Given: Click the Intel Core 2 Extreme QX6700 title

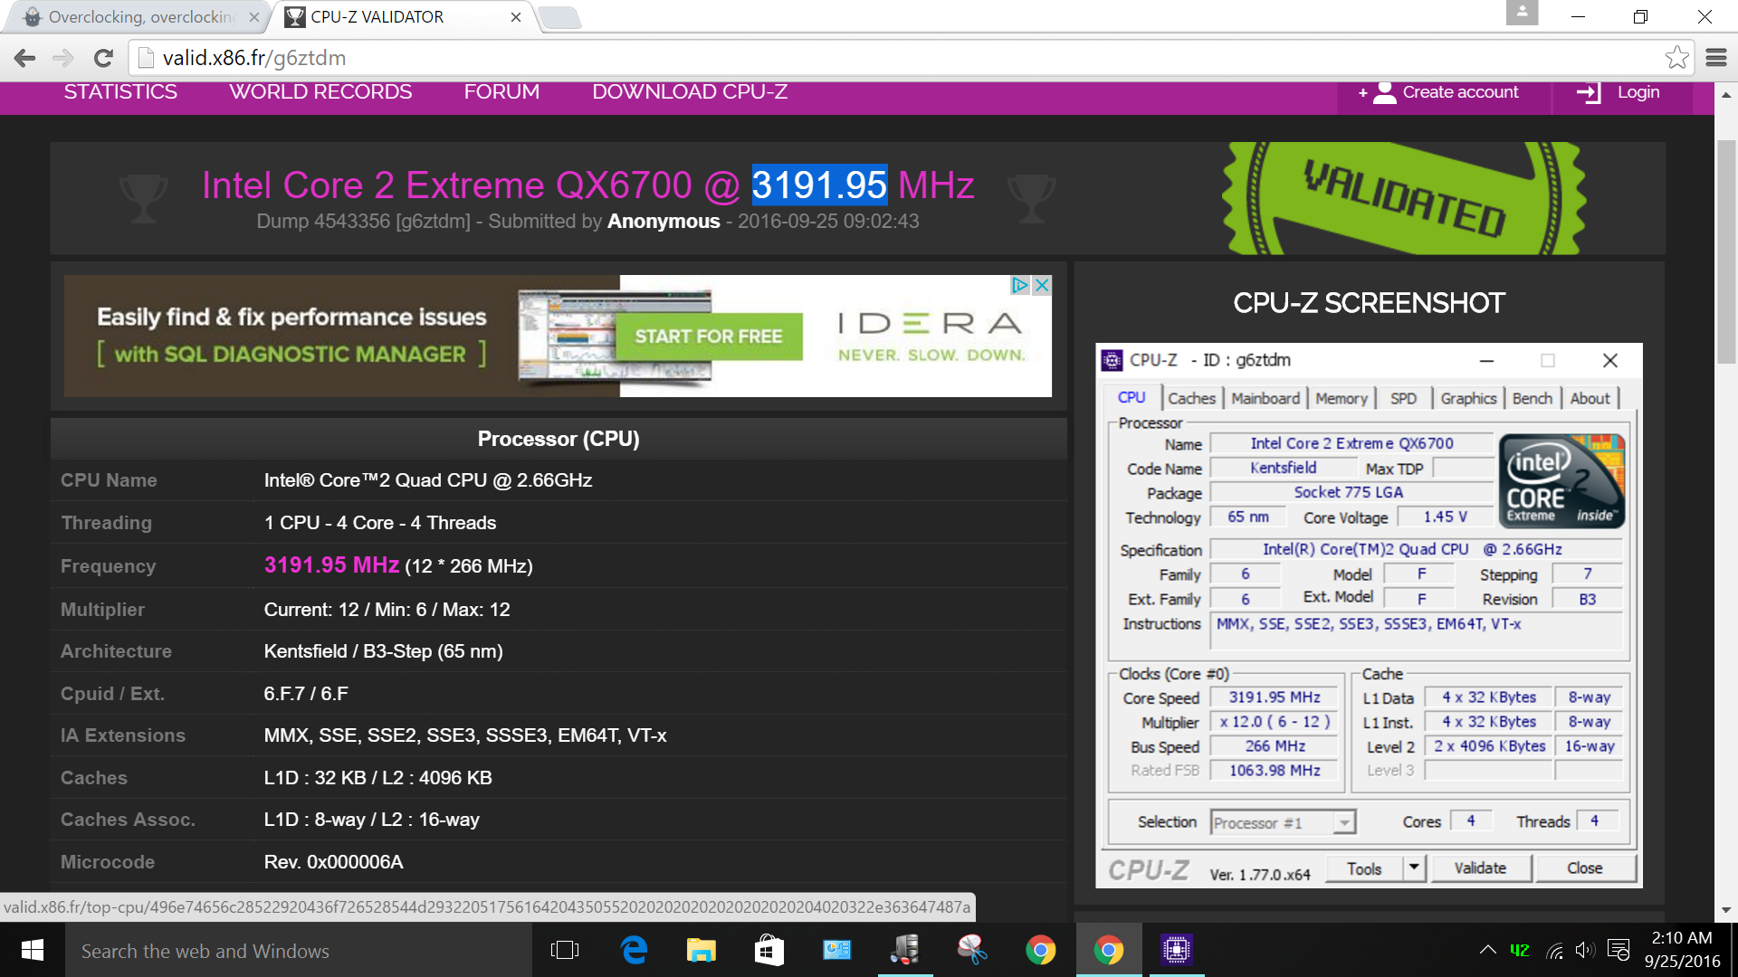Looking at the screenshot, I should click(588, 185).
